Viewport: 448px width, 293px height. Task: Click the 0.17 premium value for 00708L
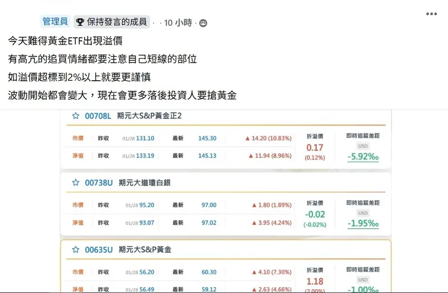pos(315,147)
